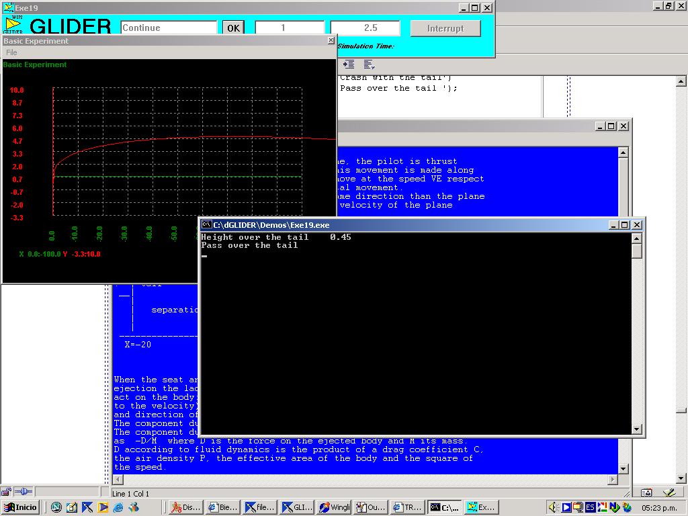Image resolution: width=688 pixels, height=516 pixels.
Task: Click the X 0.0:-100.0 Y -3.3:10.0 range label
Action: (x=60, y=254)
